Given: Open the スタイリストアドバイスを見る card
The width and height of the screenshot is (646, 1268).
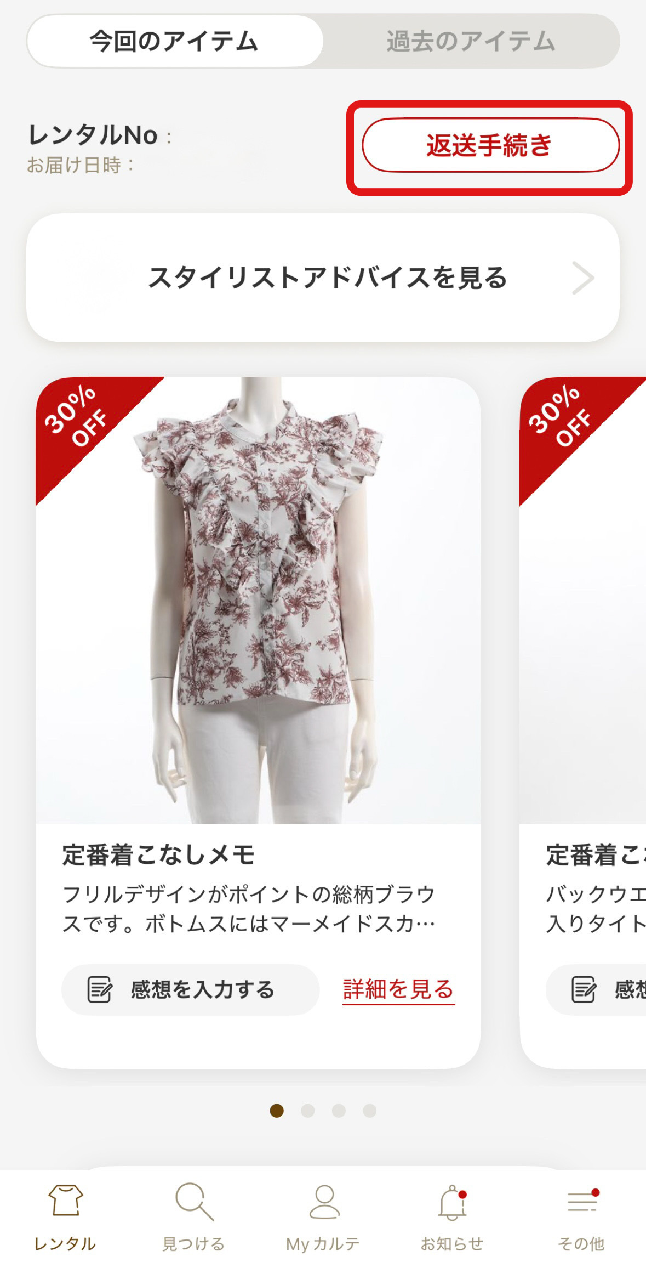Looking at the screenshot, I should click(x=323, y=278).
